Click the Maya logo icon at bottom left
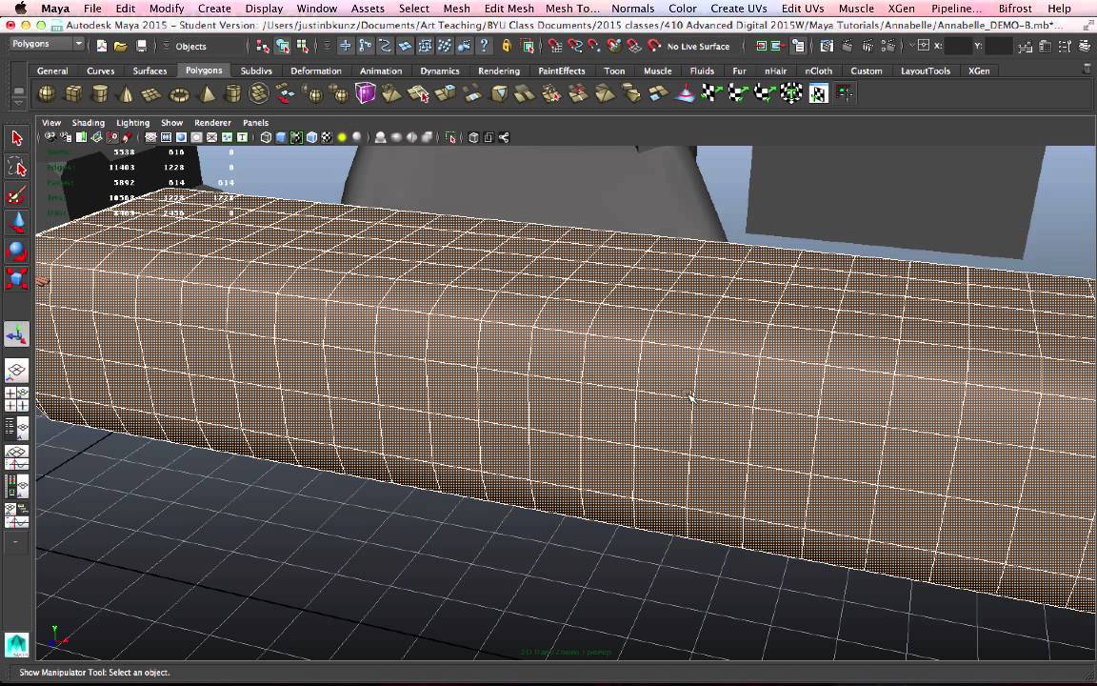This screenshot has height=686, width=1097. coord(17,645)
